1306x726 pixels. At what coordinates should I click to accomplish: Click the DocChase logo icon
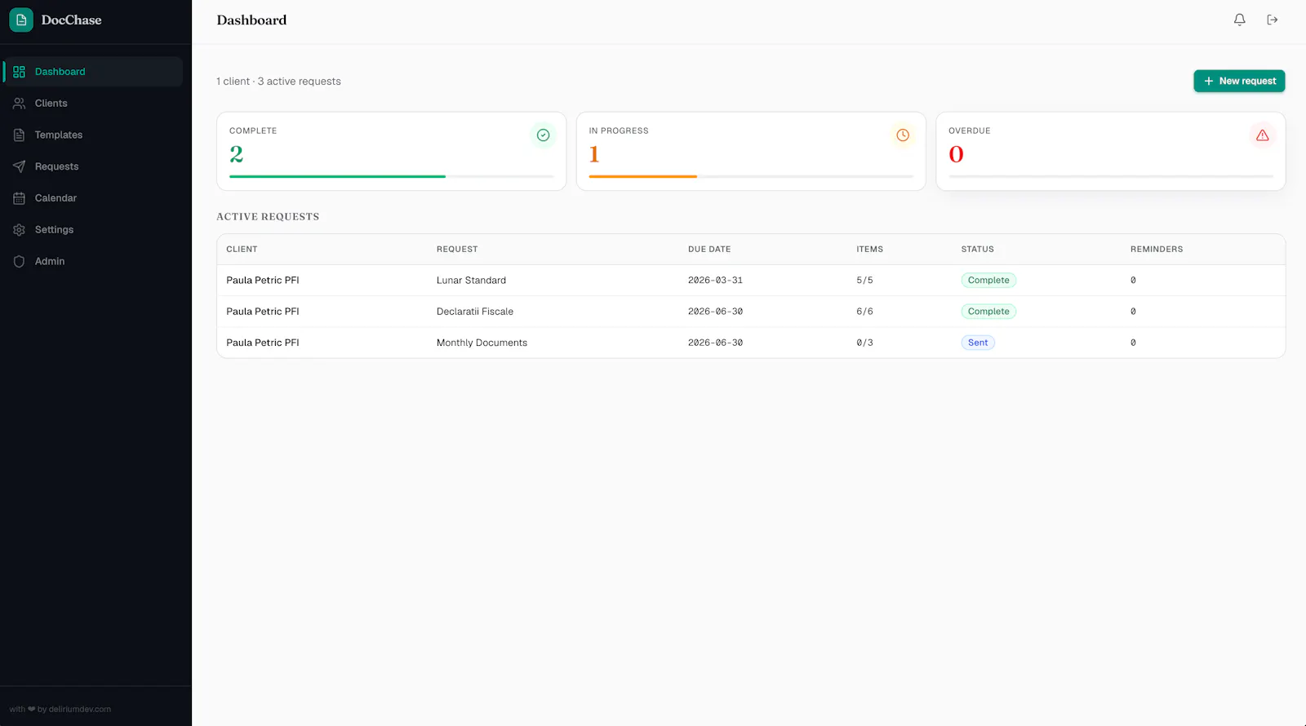coord(21,20)
